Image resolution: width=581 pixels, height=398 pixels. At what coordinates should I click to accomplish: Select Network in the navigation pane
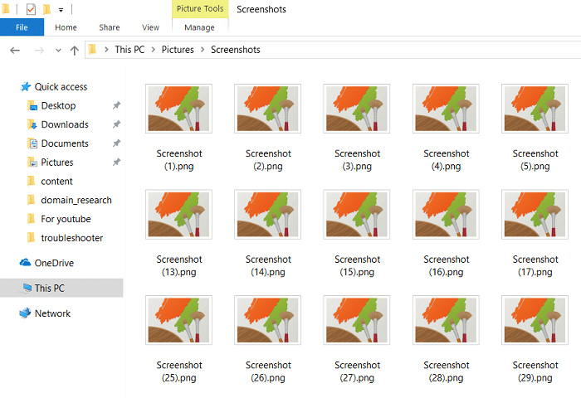(x=52, y=313)
